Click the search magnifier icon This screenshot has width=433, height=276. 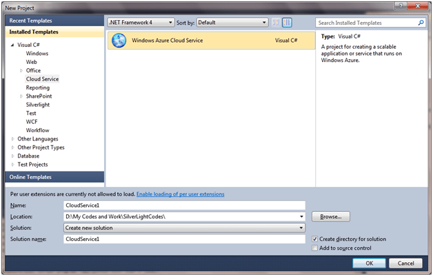421,22
